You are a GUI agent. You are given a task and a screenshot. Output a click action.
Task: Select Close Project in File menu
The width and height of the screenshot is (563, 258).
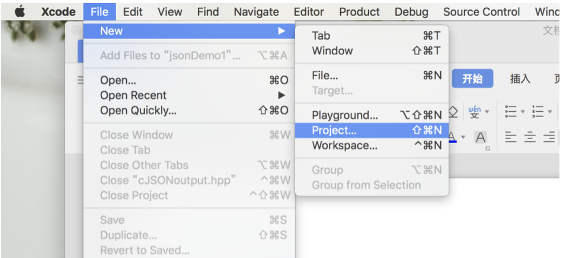click(x=189, y=195)
